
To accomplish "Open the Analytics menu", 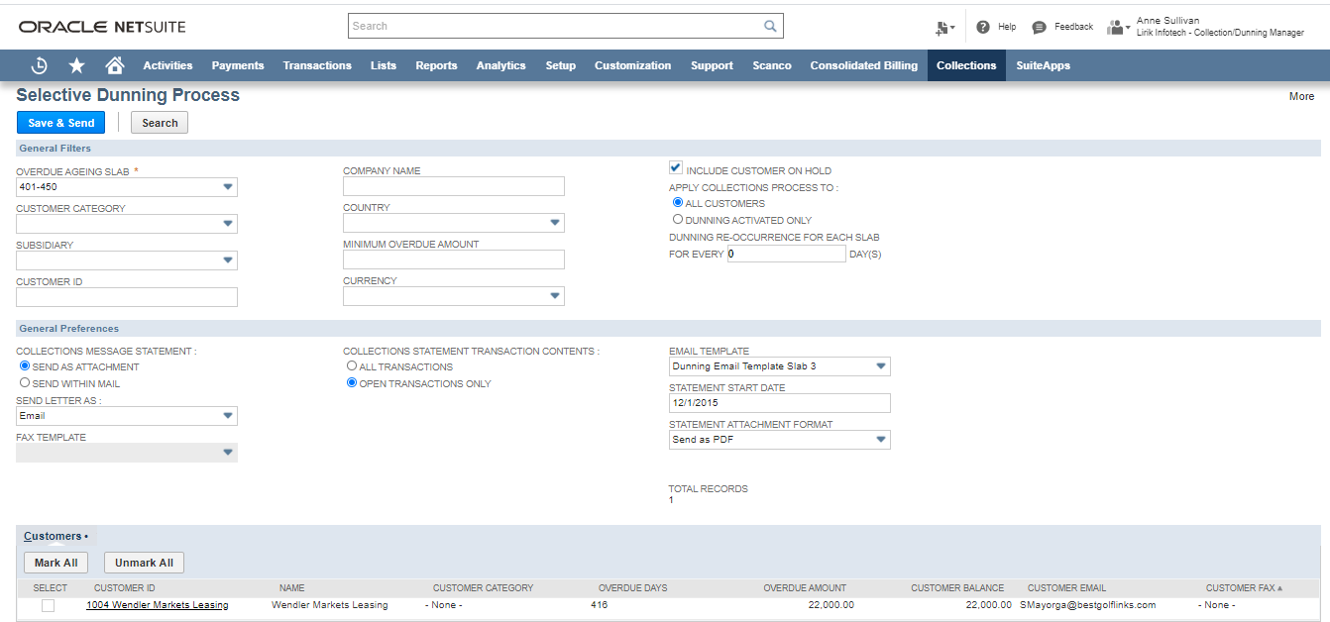I will pyautogui.click(x=500, y=65).
